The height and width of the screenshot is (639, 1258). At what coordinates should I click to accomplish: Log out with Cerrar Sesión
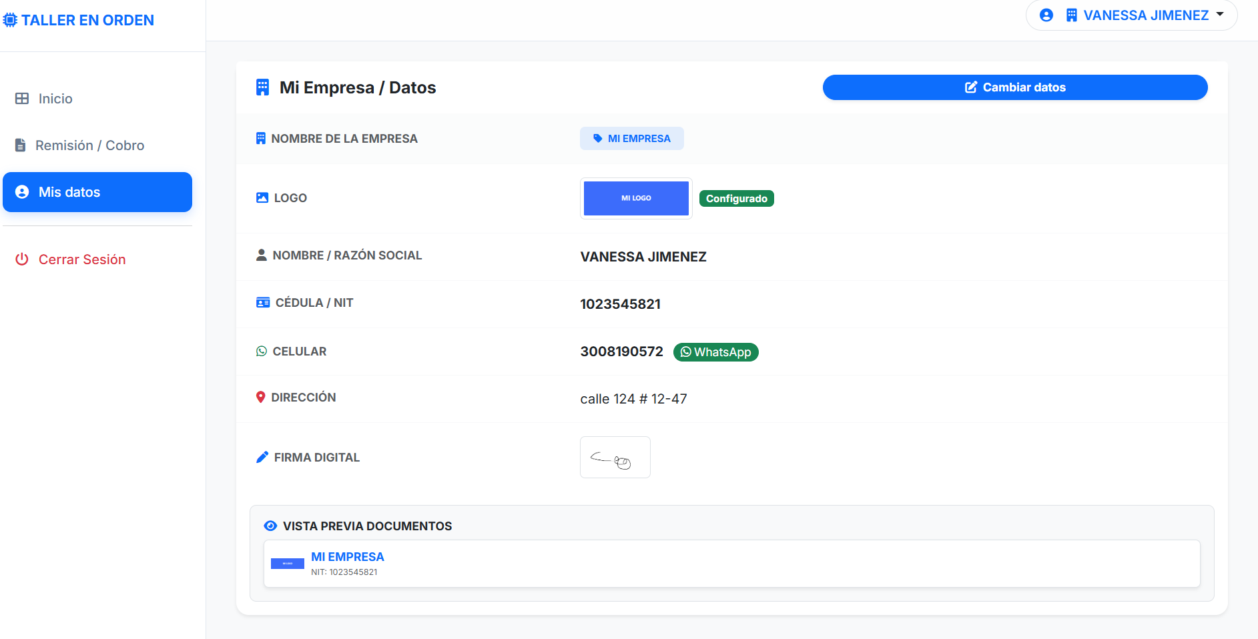(97, 259)
